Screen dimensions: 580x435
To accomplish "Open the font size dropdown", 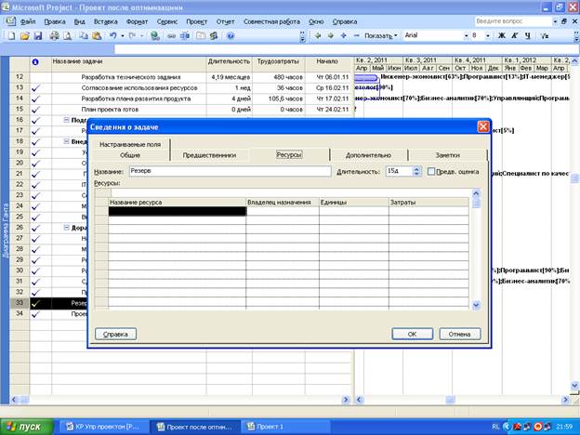I will click(x=490, y=35).
